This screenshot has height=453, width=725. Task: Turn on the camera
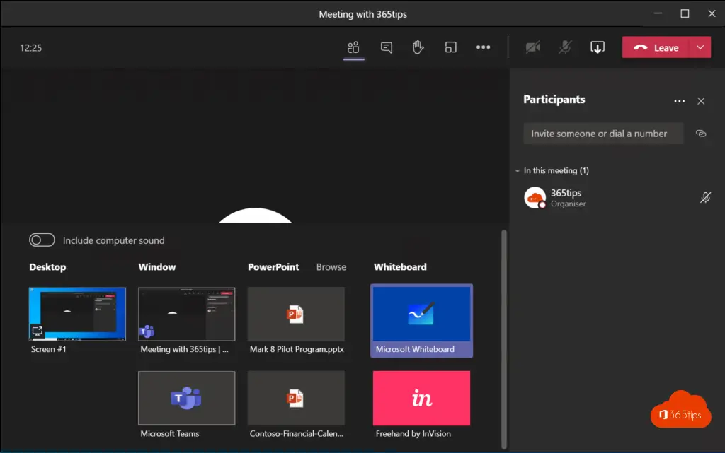tap(532, 47)
